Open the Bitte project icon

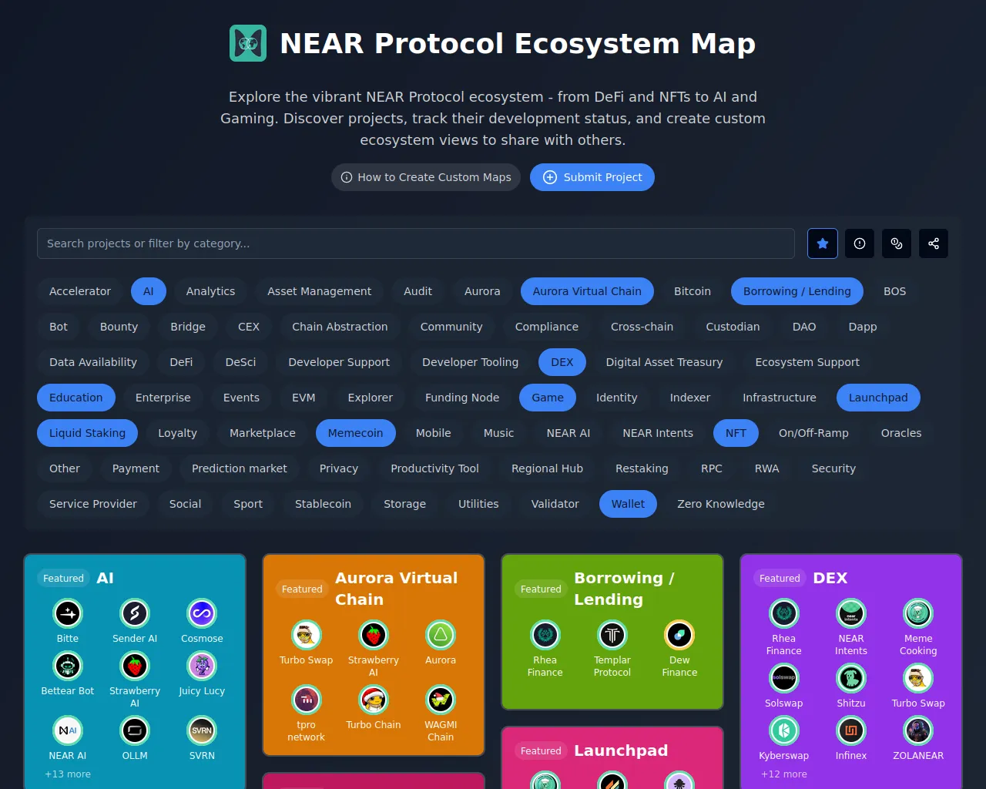tap(68, 613)
